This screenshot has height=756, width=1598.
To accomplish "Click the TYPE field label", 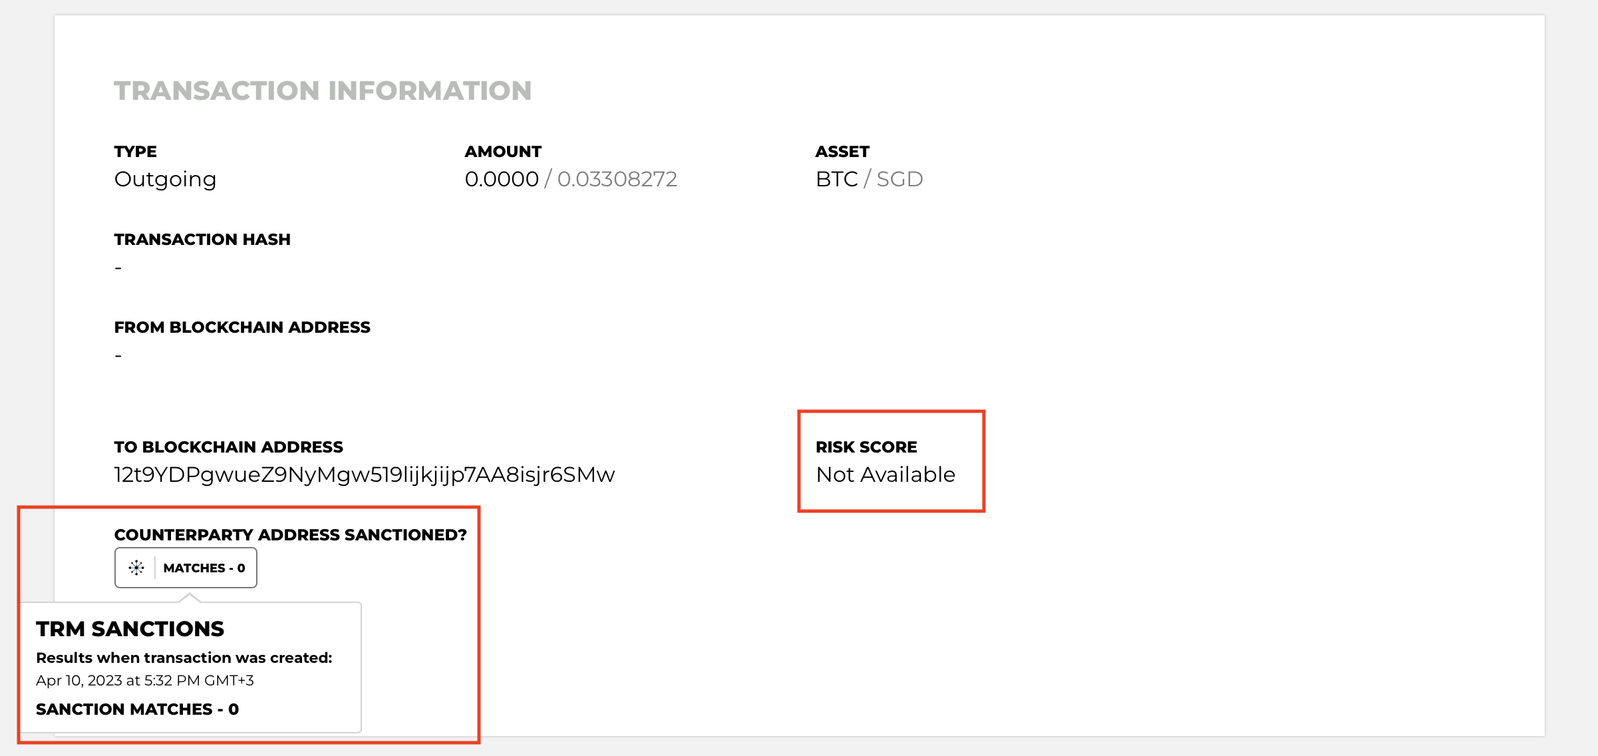I will (135, 152).
